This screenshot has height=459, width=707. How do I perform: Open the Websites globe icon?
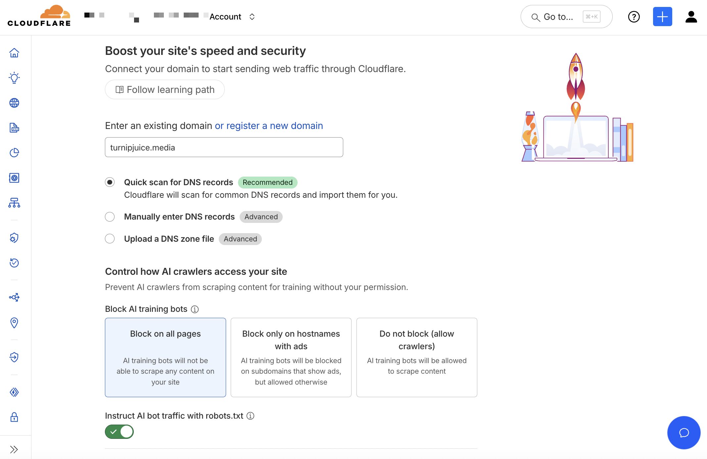(14, 103)
